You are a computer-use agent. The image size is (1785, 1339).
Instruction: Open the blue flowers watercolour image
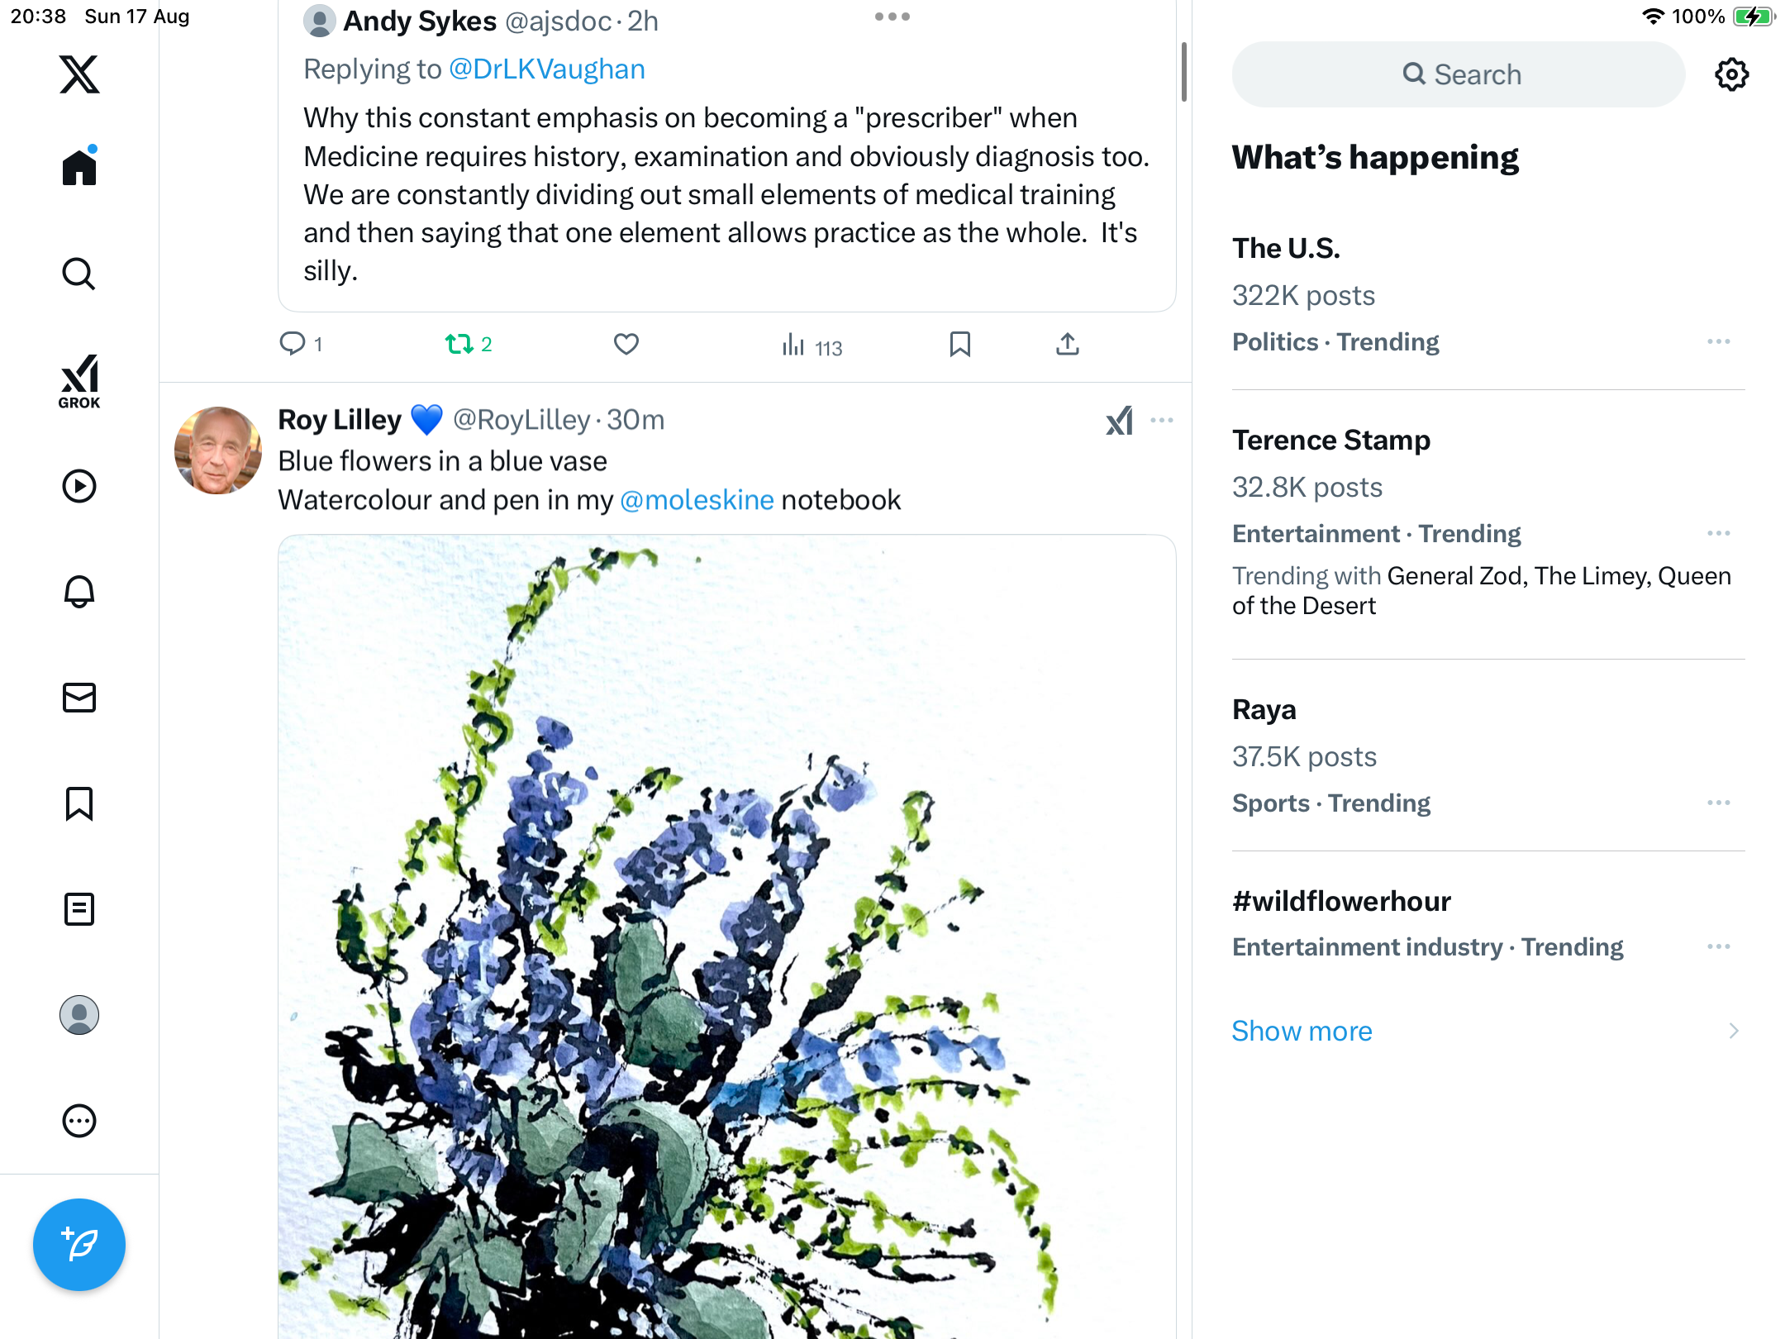pyautogui.click(x=727, y=934)
